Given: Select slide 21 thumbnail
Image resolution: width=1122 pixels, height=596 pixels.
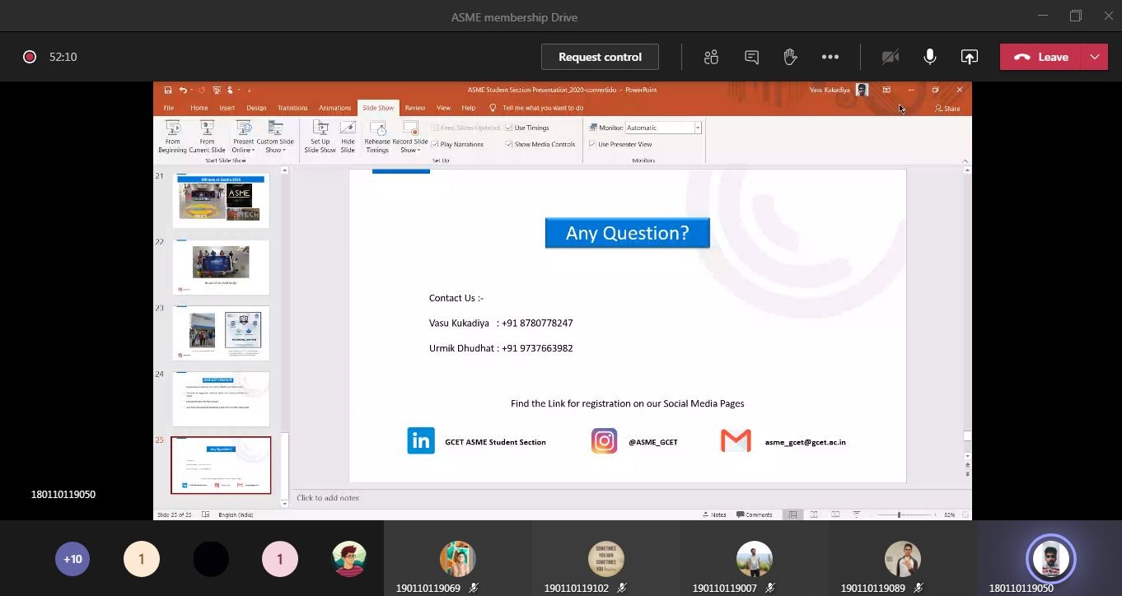Looking at the screenshot, I should point(221,200).
